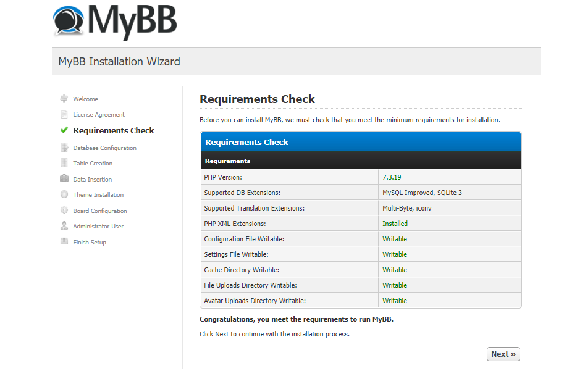The image size is (585, 376).
Task: Click the Welcome step signpost icon
Action: tap(64, 99)
